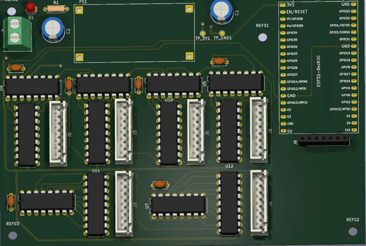
Task: Click the GPIO33 pin label
Action: [292, 54]
